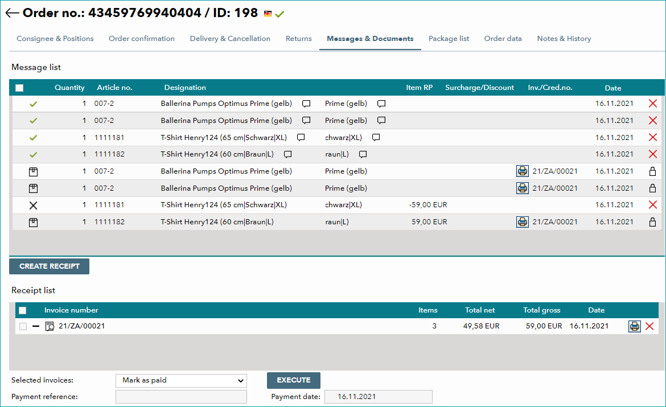The height and width of the screenshot is (407, 666).
Task: Tick the select-all checkbox in the Receipt list header
Action: pos(23,311)
